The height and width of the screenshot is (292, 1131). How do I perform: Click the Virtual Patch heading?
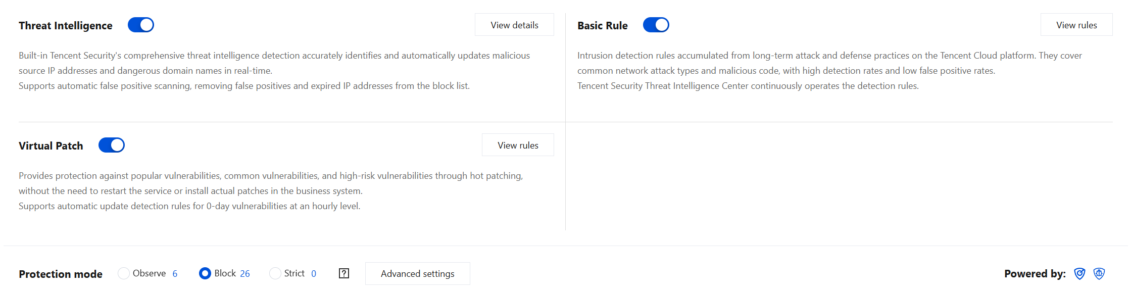[x=51, y=146]
